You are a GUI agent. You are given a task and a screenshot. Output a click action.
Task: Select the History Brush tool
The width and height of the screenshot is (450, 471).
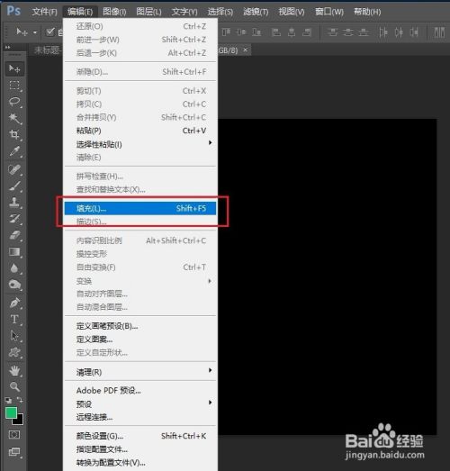click(x=14, y=218)
